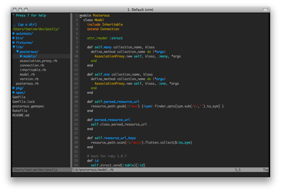Click 'resource_path.gsub' code line
Viewport: 281px width, 192px height.
pyautogui.click(x=157, y=106)
